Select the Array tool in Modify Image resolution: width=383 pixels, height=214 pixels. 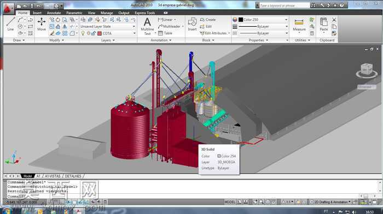tap(65, 33)
